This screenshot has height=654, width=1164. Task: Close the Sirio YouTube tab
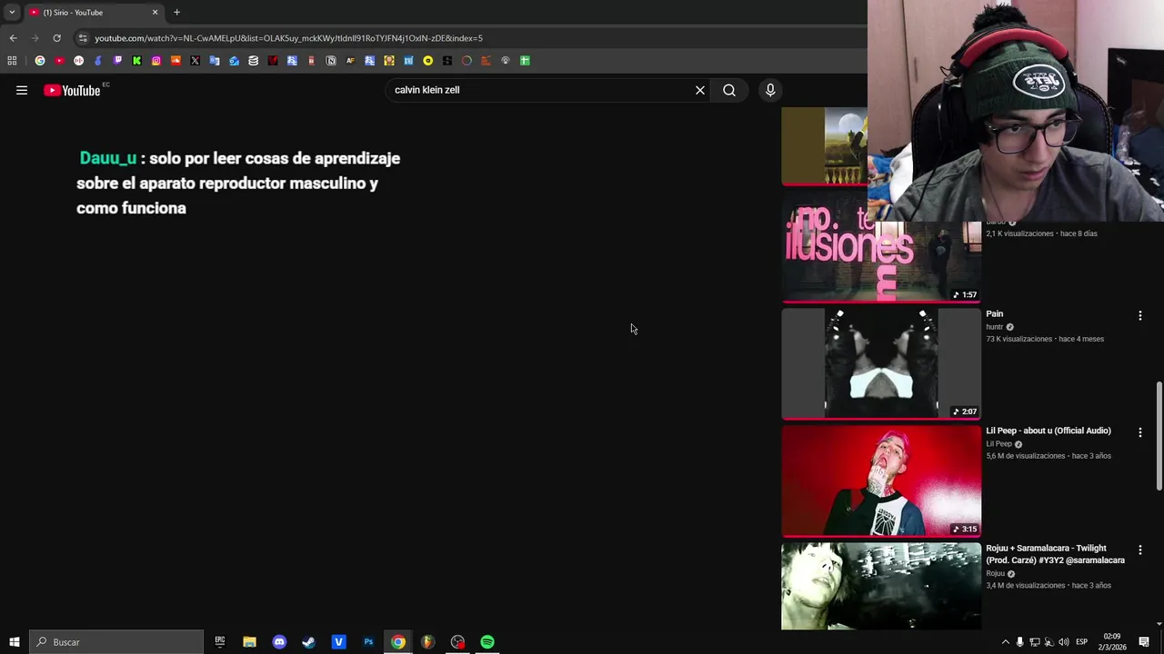click(x=155, y=13)
